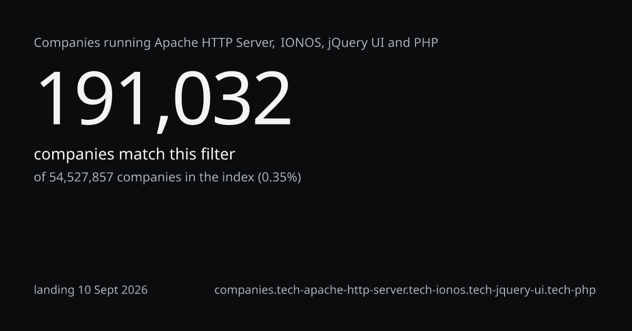The image size is (632, 331).
Task: Click the 54,527,857 total companies figure
Action: tap(81, 178)
